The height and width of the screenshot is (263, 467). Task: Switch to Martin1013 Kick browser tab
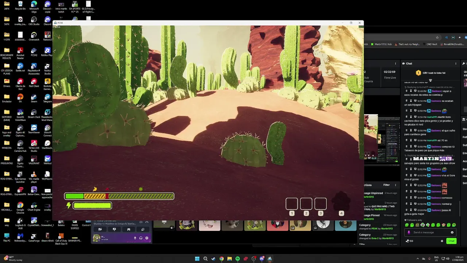pyautogui.click(x=381, y=44)
